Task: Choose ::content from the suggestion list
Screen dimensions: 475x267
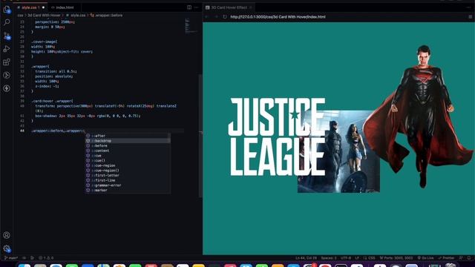Action: [x=128, y=151]
